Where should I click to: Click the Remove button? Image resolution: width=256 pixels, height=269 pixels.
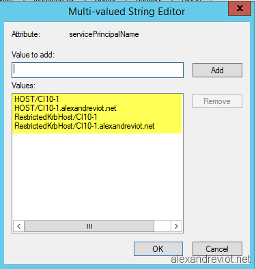217,101
